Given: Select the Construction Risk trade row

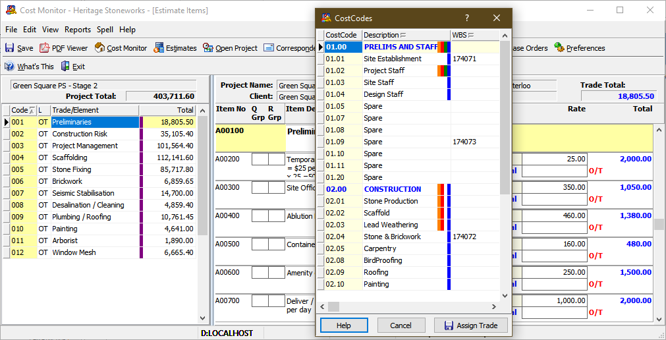Looking at the screenshot, I should pos(99,134).
